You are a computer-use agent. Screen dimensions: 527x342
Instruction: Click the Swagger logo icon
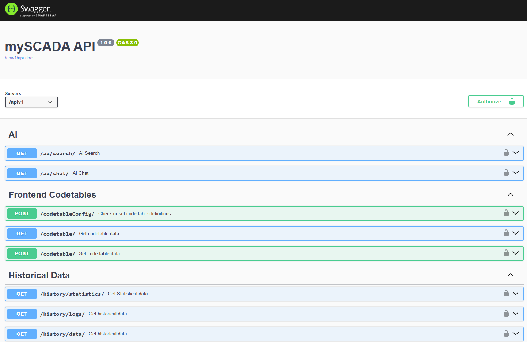(11, 9)
